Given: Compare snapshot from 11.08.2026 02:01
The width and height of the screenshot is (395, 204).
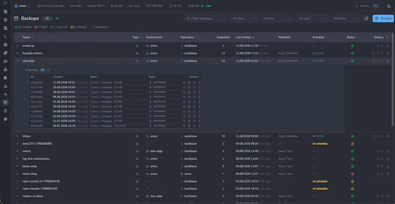Looking at the screenshot, I should tap(184, 82).
